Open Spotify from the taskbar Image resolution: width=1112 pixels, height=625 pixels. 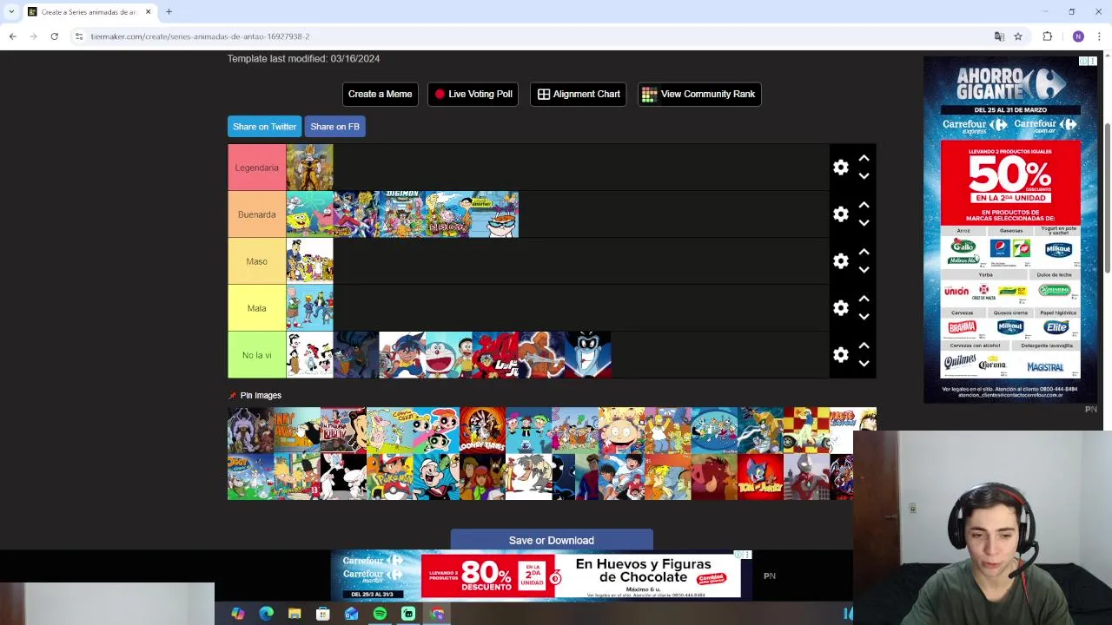coord(380,614)
